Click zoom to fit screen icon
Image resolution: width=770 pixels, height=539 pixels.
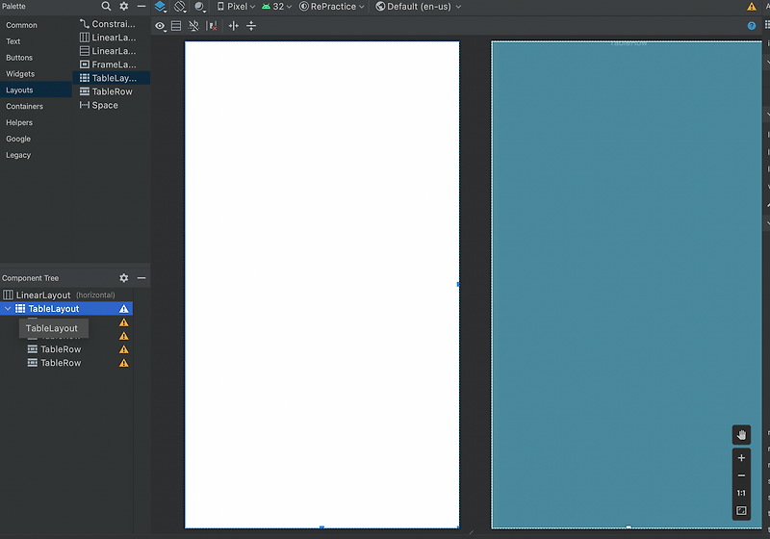(741, 510)
